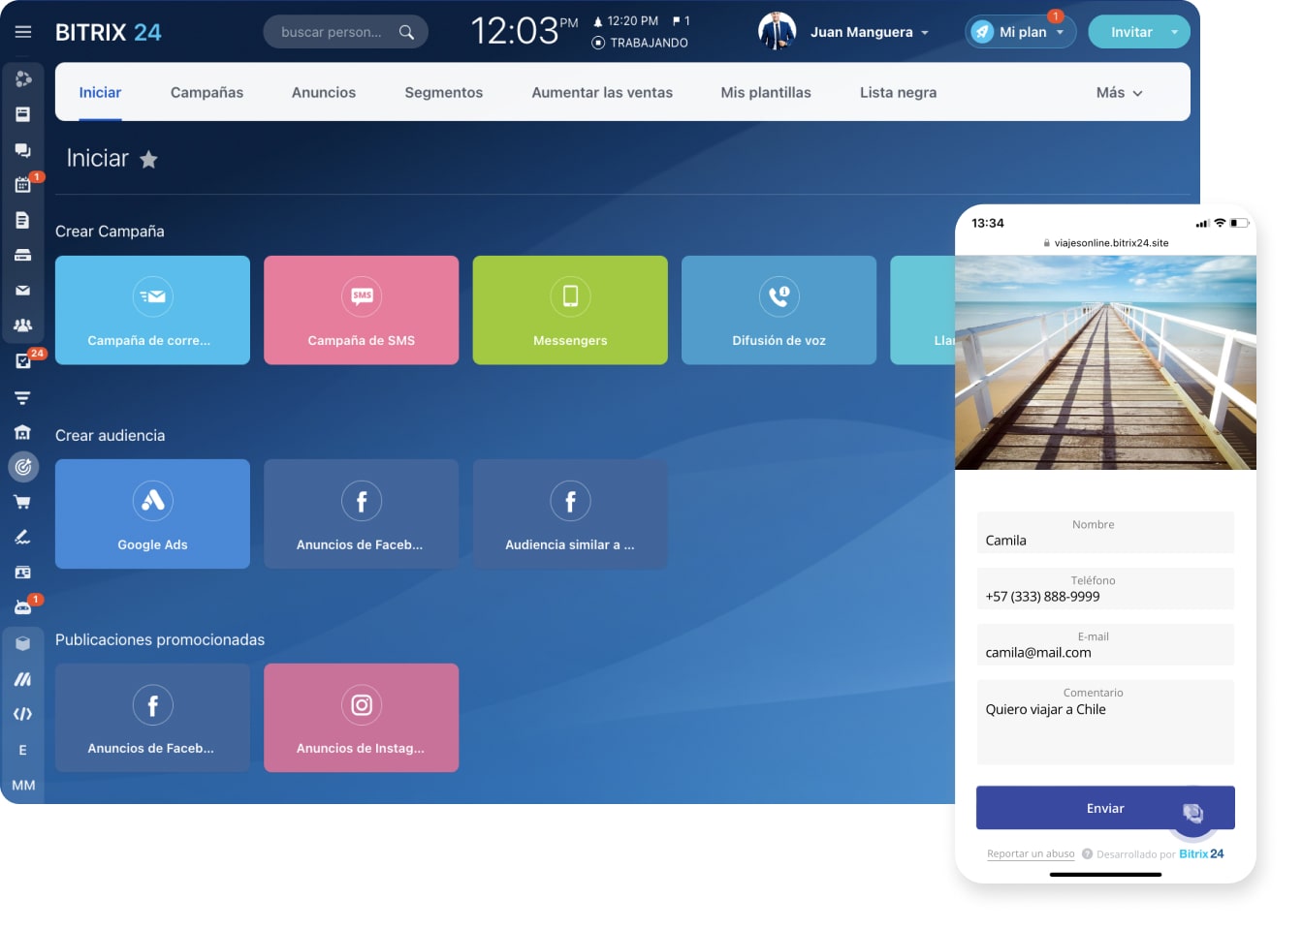The image size is (1303, 930).
Task: Open the shopping cart sidebar icon
Action: 23,501
